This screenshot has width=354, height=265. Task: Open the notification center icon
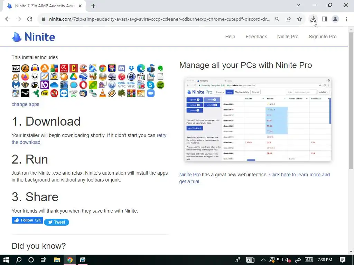click(343, 260)
